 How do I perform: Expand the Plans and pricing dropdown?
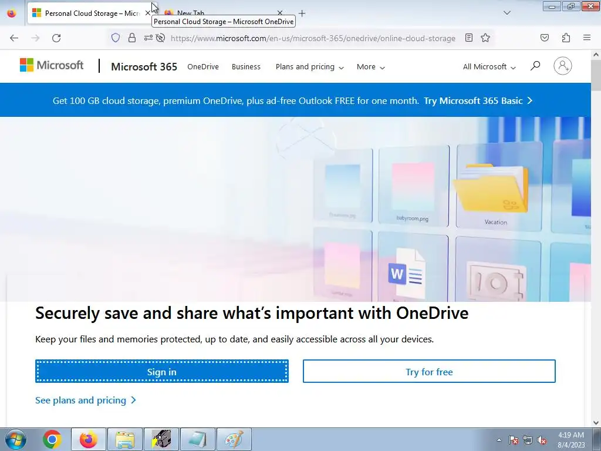[x=310, y=67]
